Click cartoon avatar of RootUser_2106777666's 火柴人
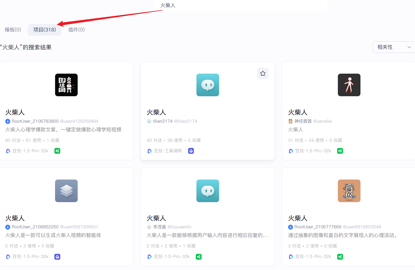The height and width of the screenshot is (270, 415). (x=349, y=191)
